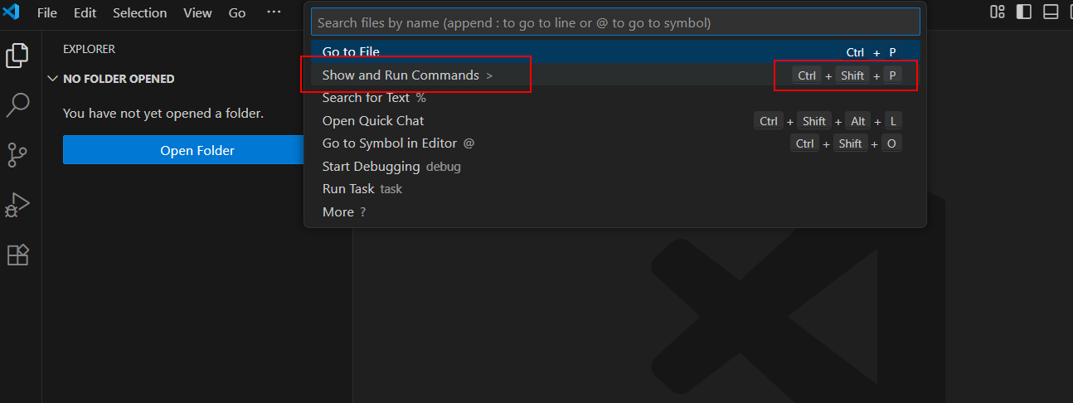The width and height of the screenshot is (1073, 403).
Task: Open the Selection menu
Action: click(139, 13)
